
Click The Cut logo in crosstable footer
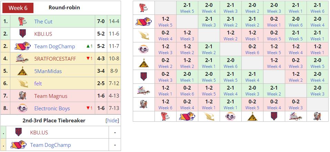pos(165,116)
